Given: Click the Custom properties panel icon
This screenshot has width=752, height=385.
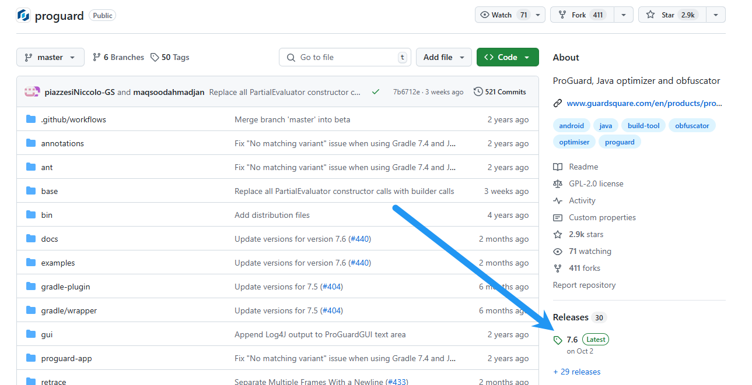Looking at the screenshot, I should coord(558,217).
